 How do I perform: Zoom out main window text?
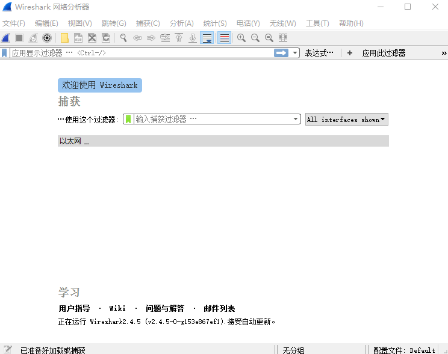click(255, 38)
